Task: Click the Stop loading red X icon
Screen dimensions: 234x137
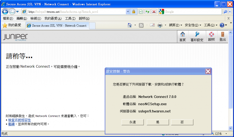Action: click(x=154, y=12)
